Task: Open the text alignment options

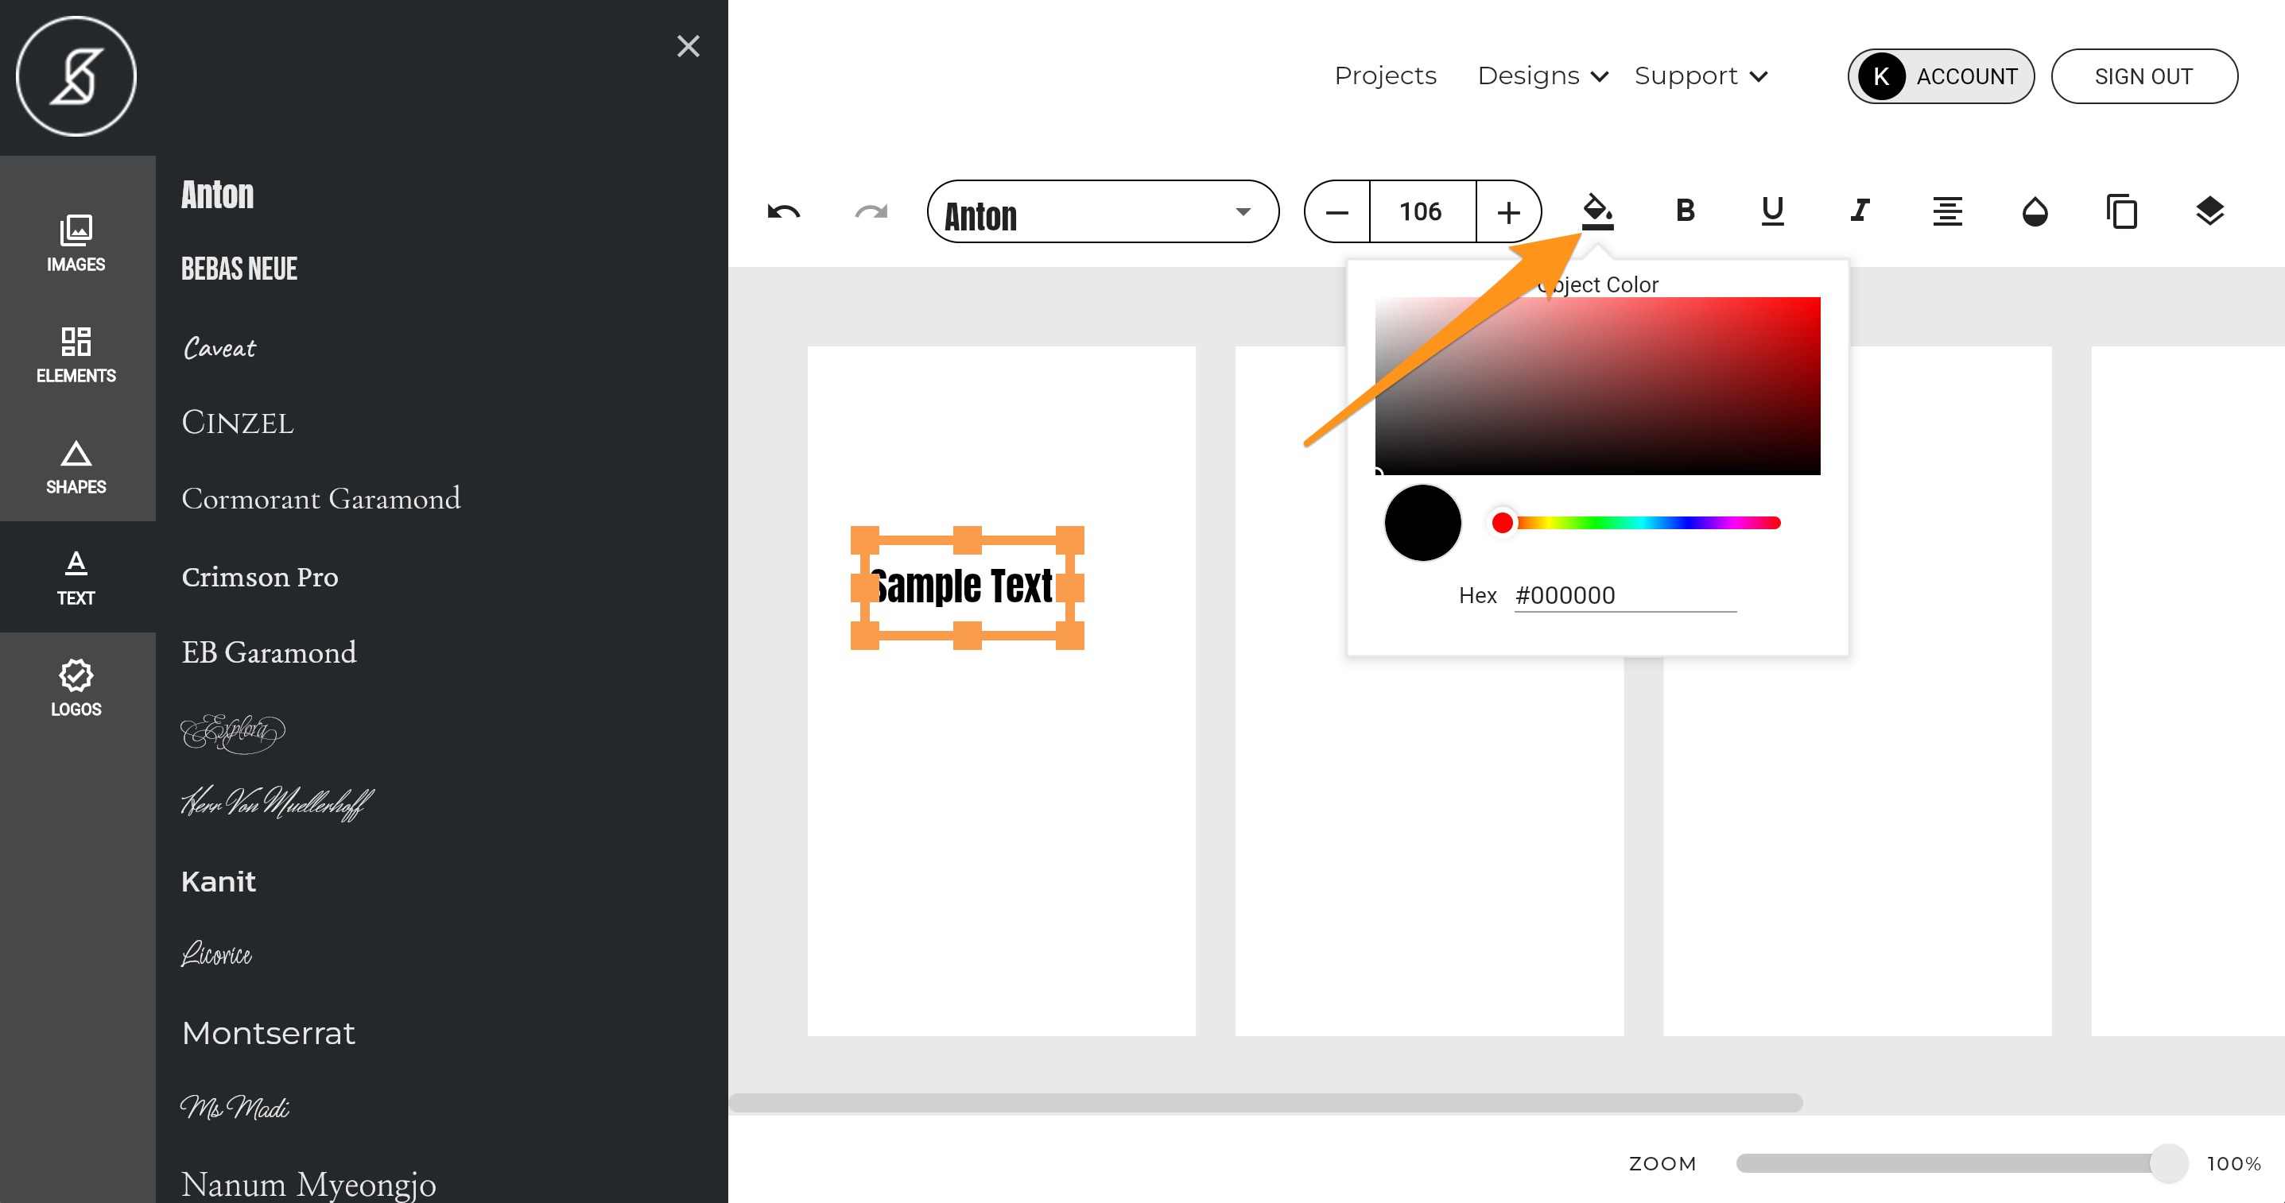Action: 1947,211
